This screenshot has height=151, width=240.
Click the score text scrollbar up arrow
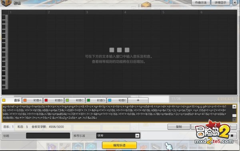pos(234,107)
